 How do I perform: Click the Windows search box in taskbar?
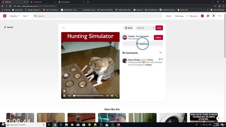pos(26,125)
